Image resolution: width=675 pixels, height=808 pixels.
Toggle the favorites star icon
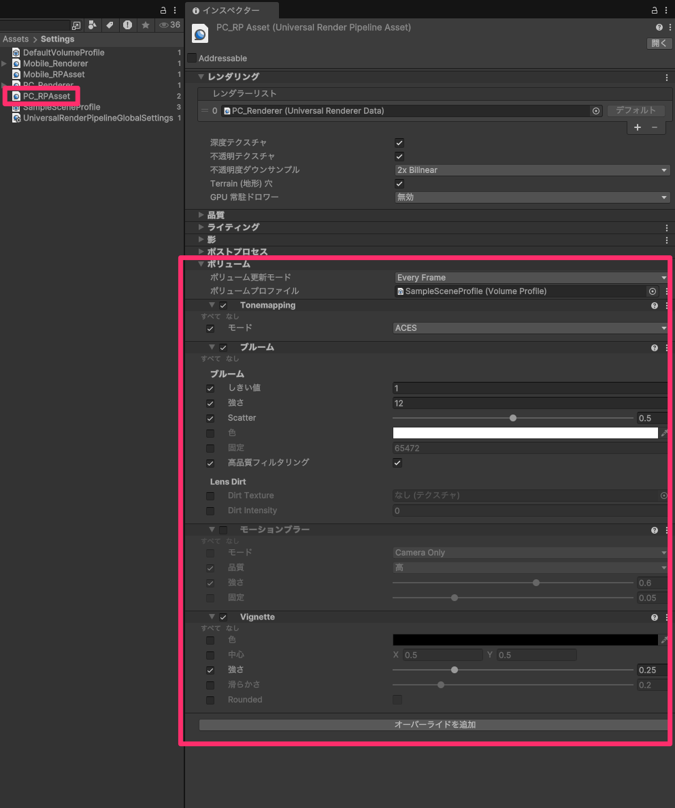[x=146, y=25]
